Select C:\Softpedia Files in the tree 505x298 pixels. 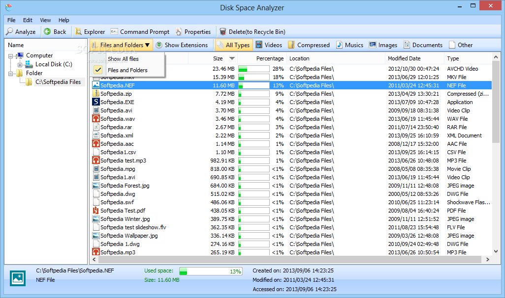(x=58, y=82)
